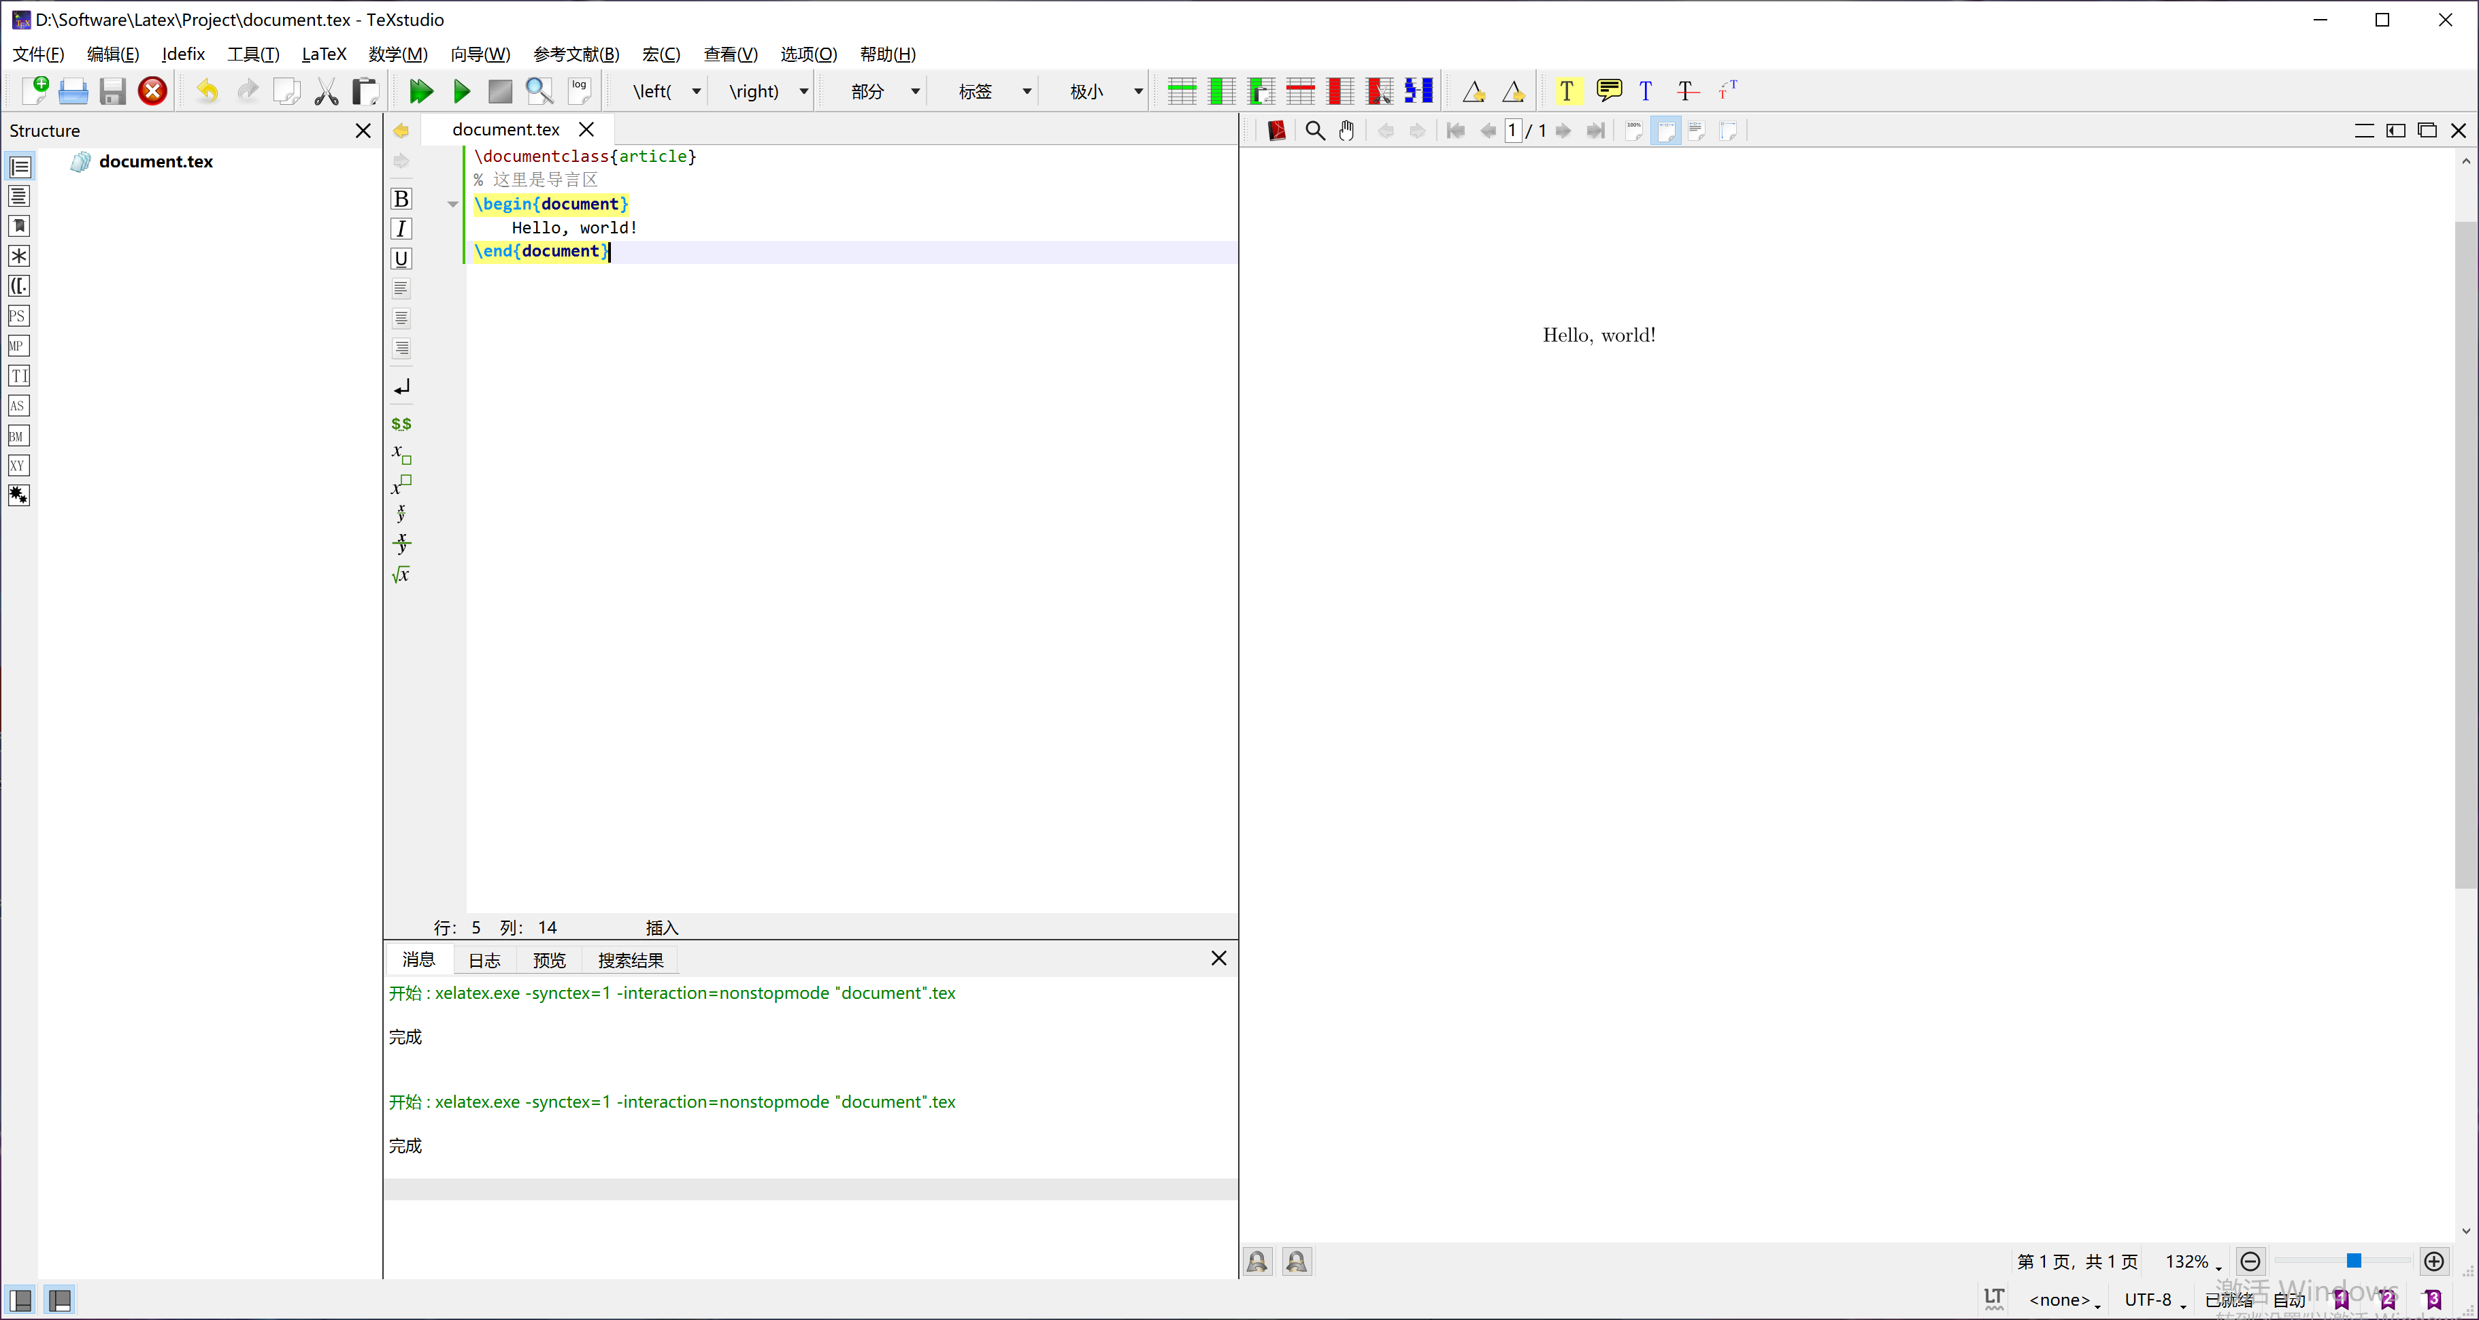Viewport: 2479px width, 1320px height.
Task: View the log file icon
Action: [580, 91]
